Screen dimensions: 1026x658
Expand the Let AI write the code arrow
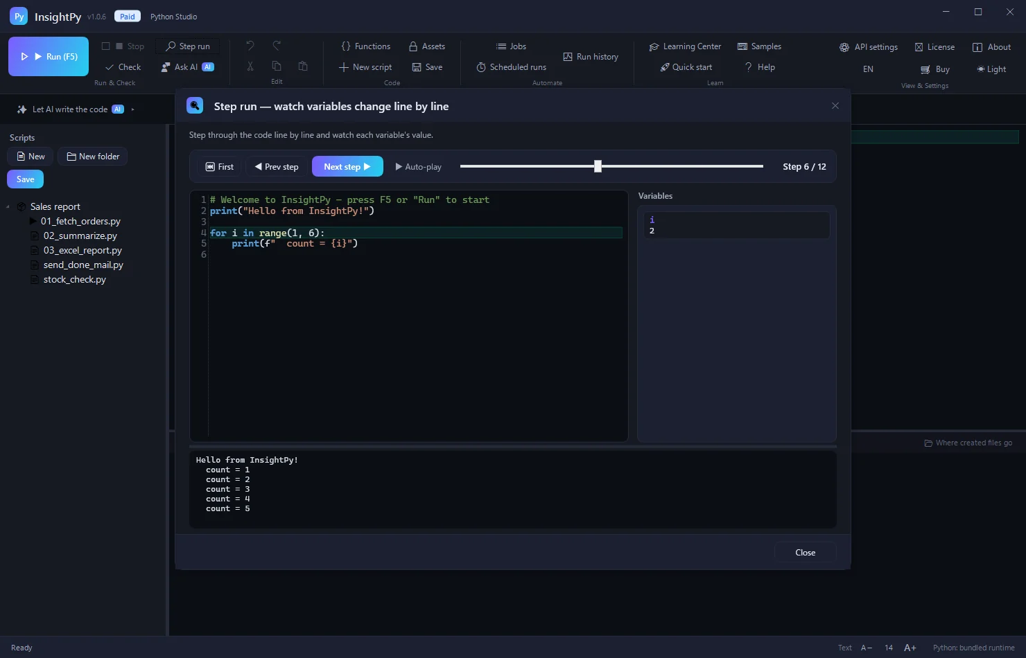(x=132, y=109)
